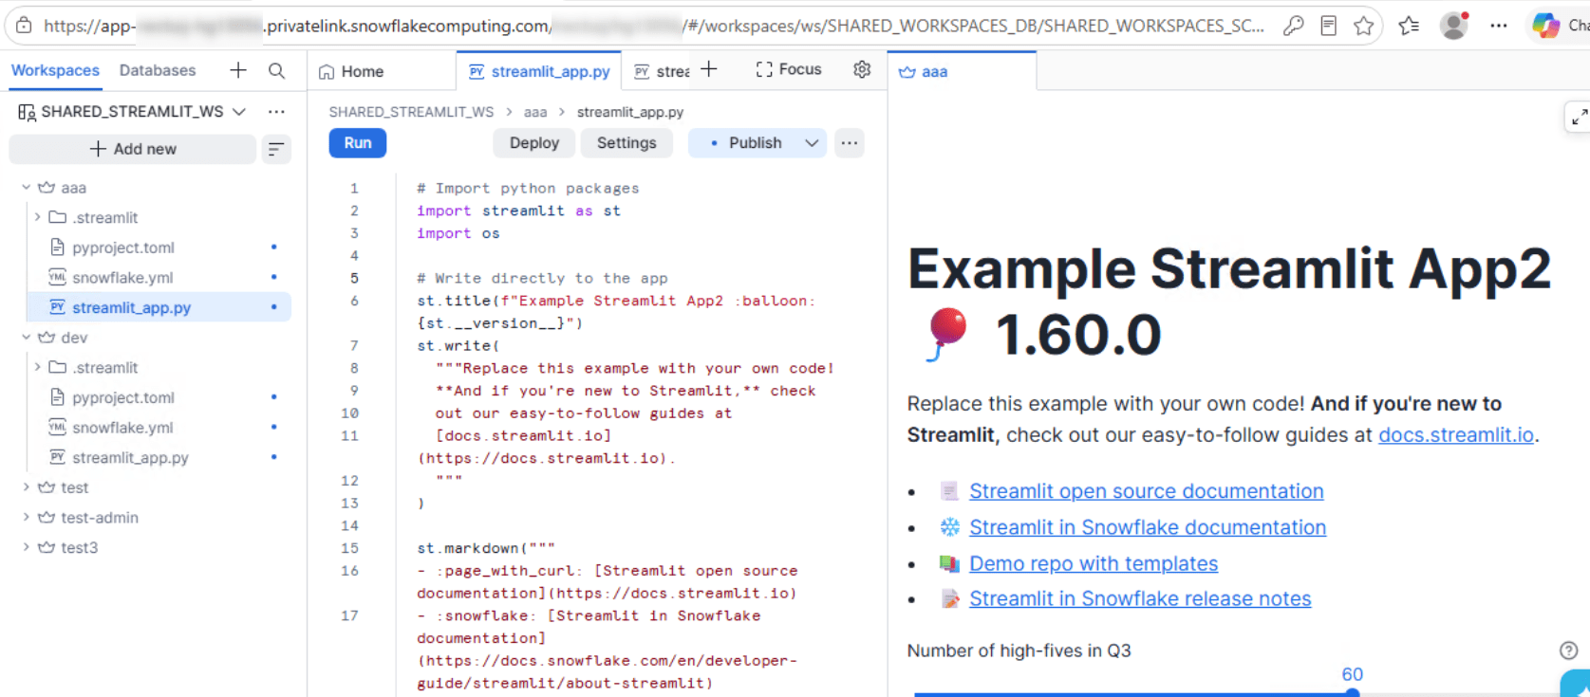The width and height of the screenshot is (1590, 697).
Task: Expand the test-admin folder
Action: coord(27,518)
